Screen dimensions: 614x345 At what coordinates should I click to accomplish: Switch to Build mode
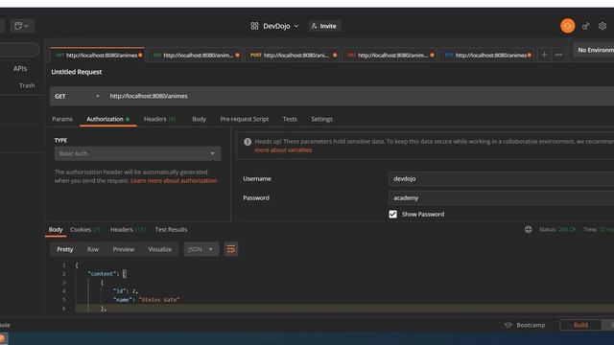point(580,325)
